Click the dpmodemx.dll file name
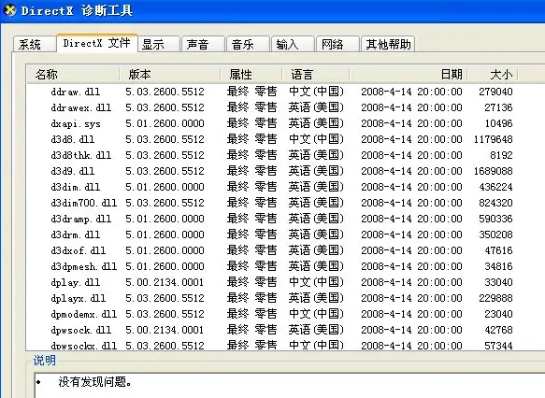The image size is (545, 398). [84, 314]
